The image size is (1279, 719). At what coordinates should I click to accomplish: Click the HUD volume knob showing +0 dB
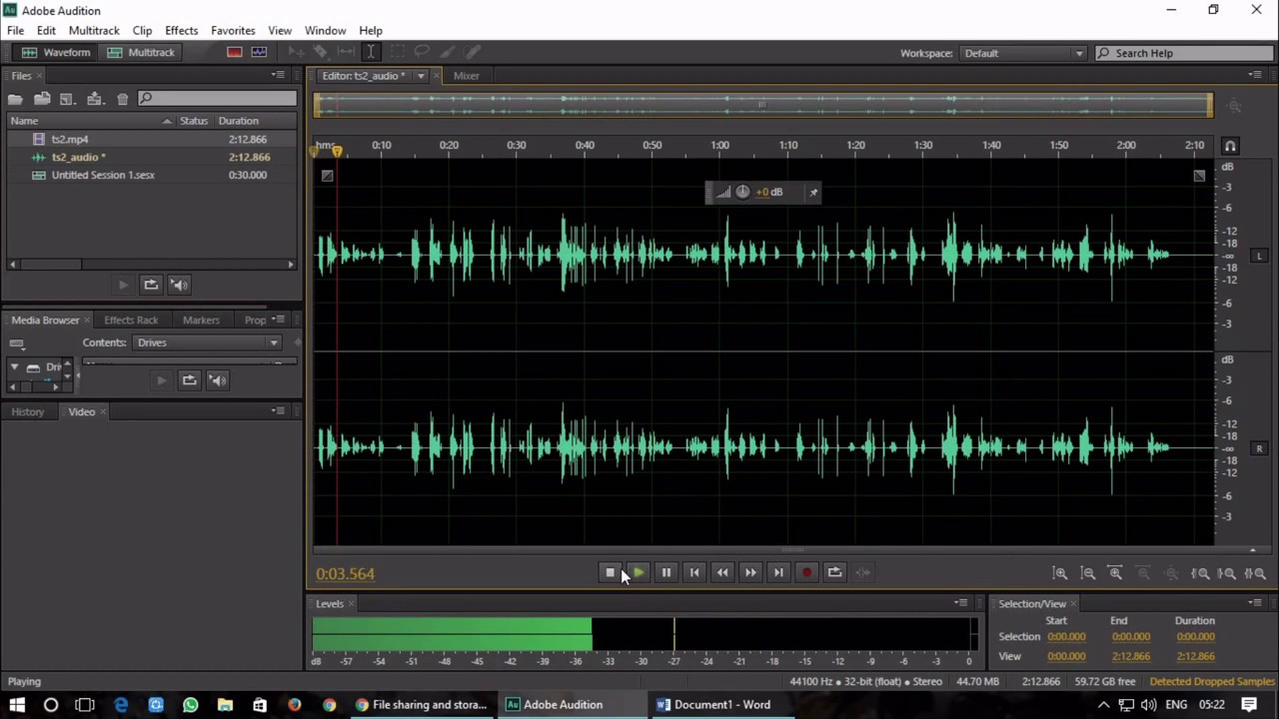pos(742,192)
